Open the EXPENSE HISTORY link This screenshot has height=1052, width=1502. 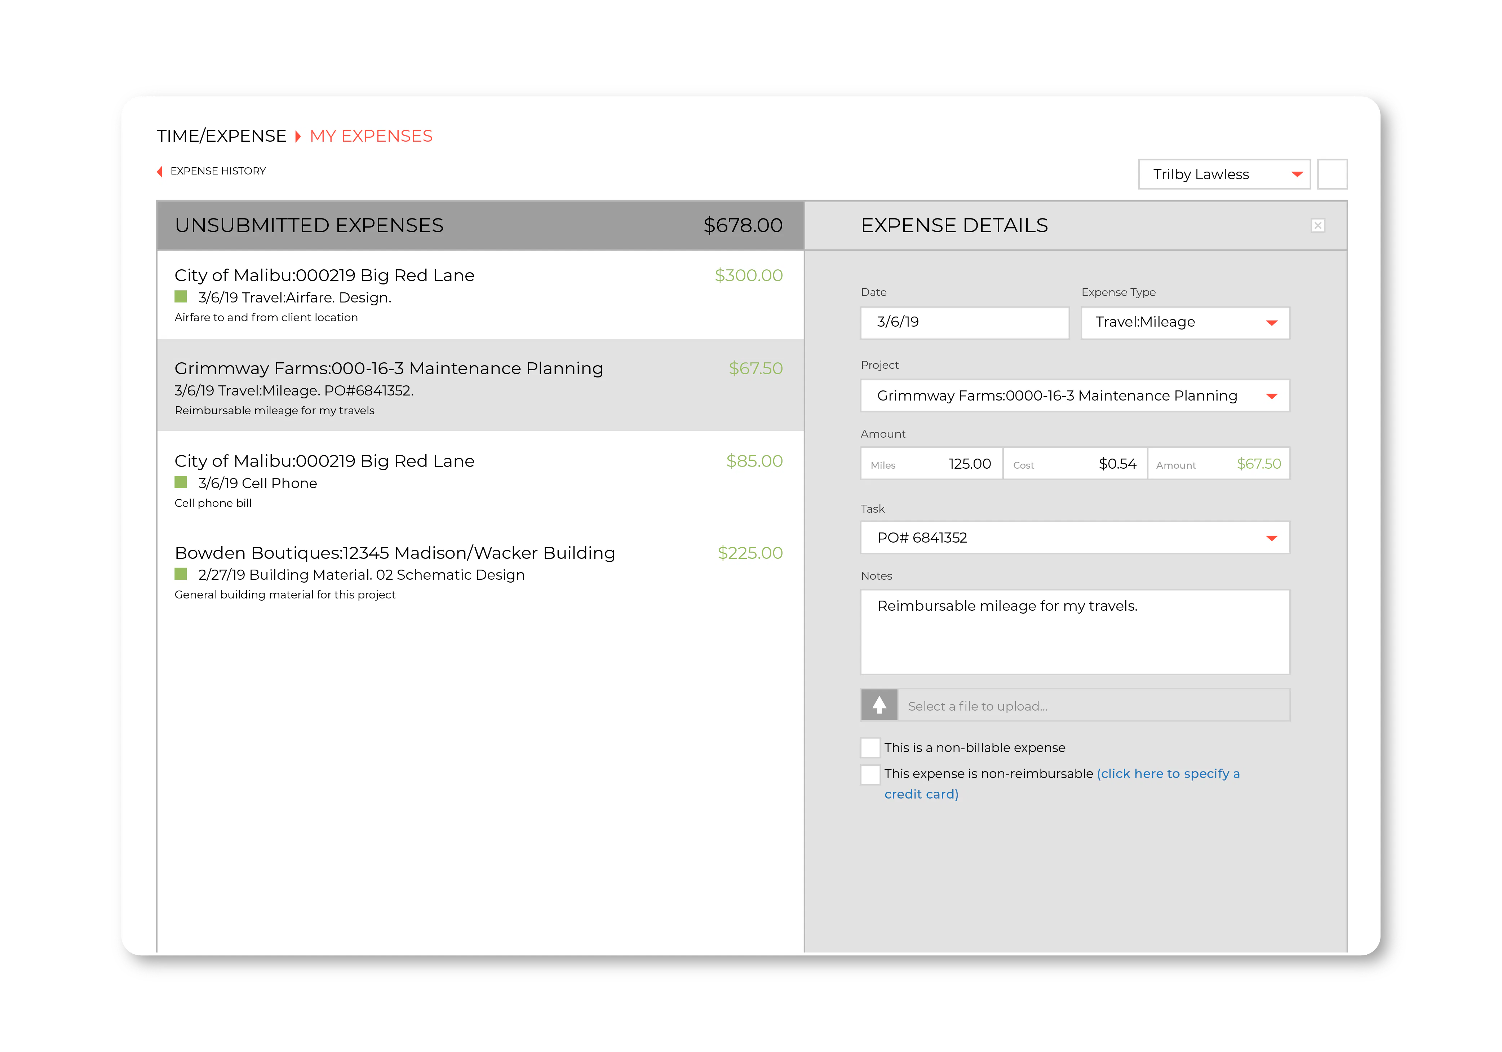[218, 171]
